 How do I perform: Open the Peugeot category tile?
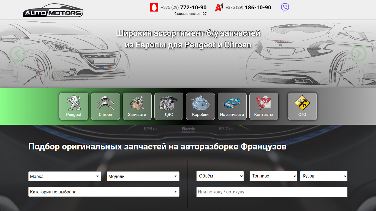pos(74,106)
